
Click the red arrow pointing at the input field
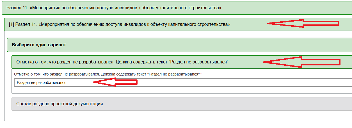pyautogui.click(x=115, y=82)
